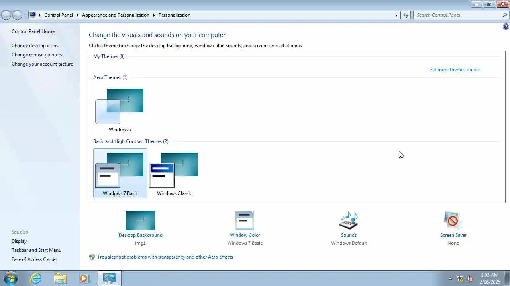This screenshot has width=510, height=286.
Task: Click Appearance and Personalization breadcrumb
Action: pos(116,15)
